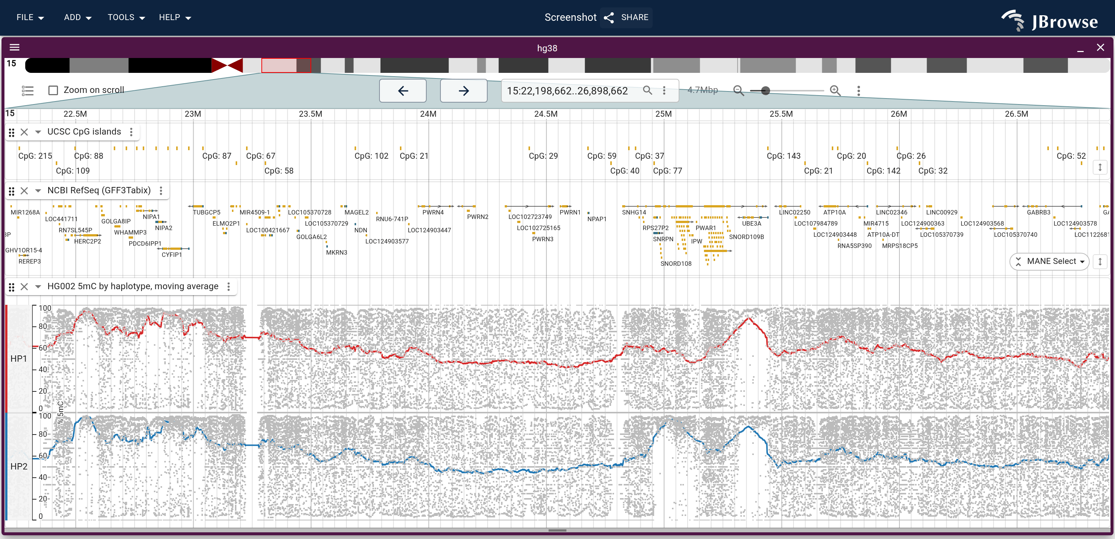Pan left with the back arrow button
The width and height of the screenshot is (1115, 539).
coord(403,90)
